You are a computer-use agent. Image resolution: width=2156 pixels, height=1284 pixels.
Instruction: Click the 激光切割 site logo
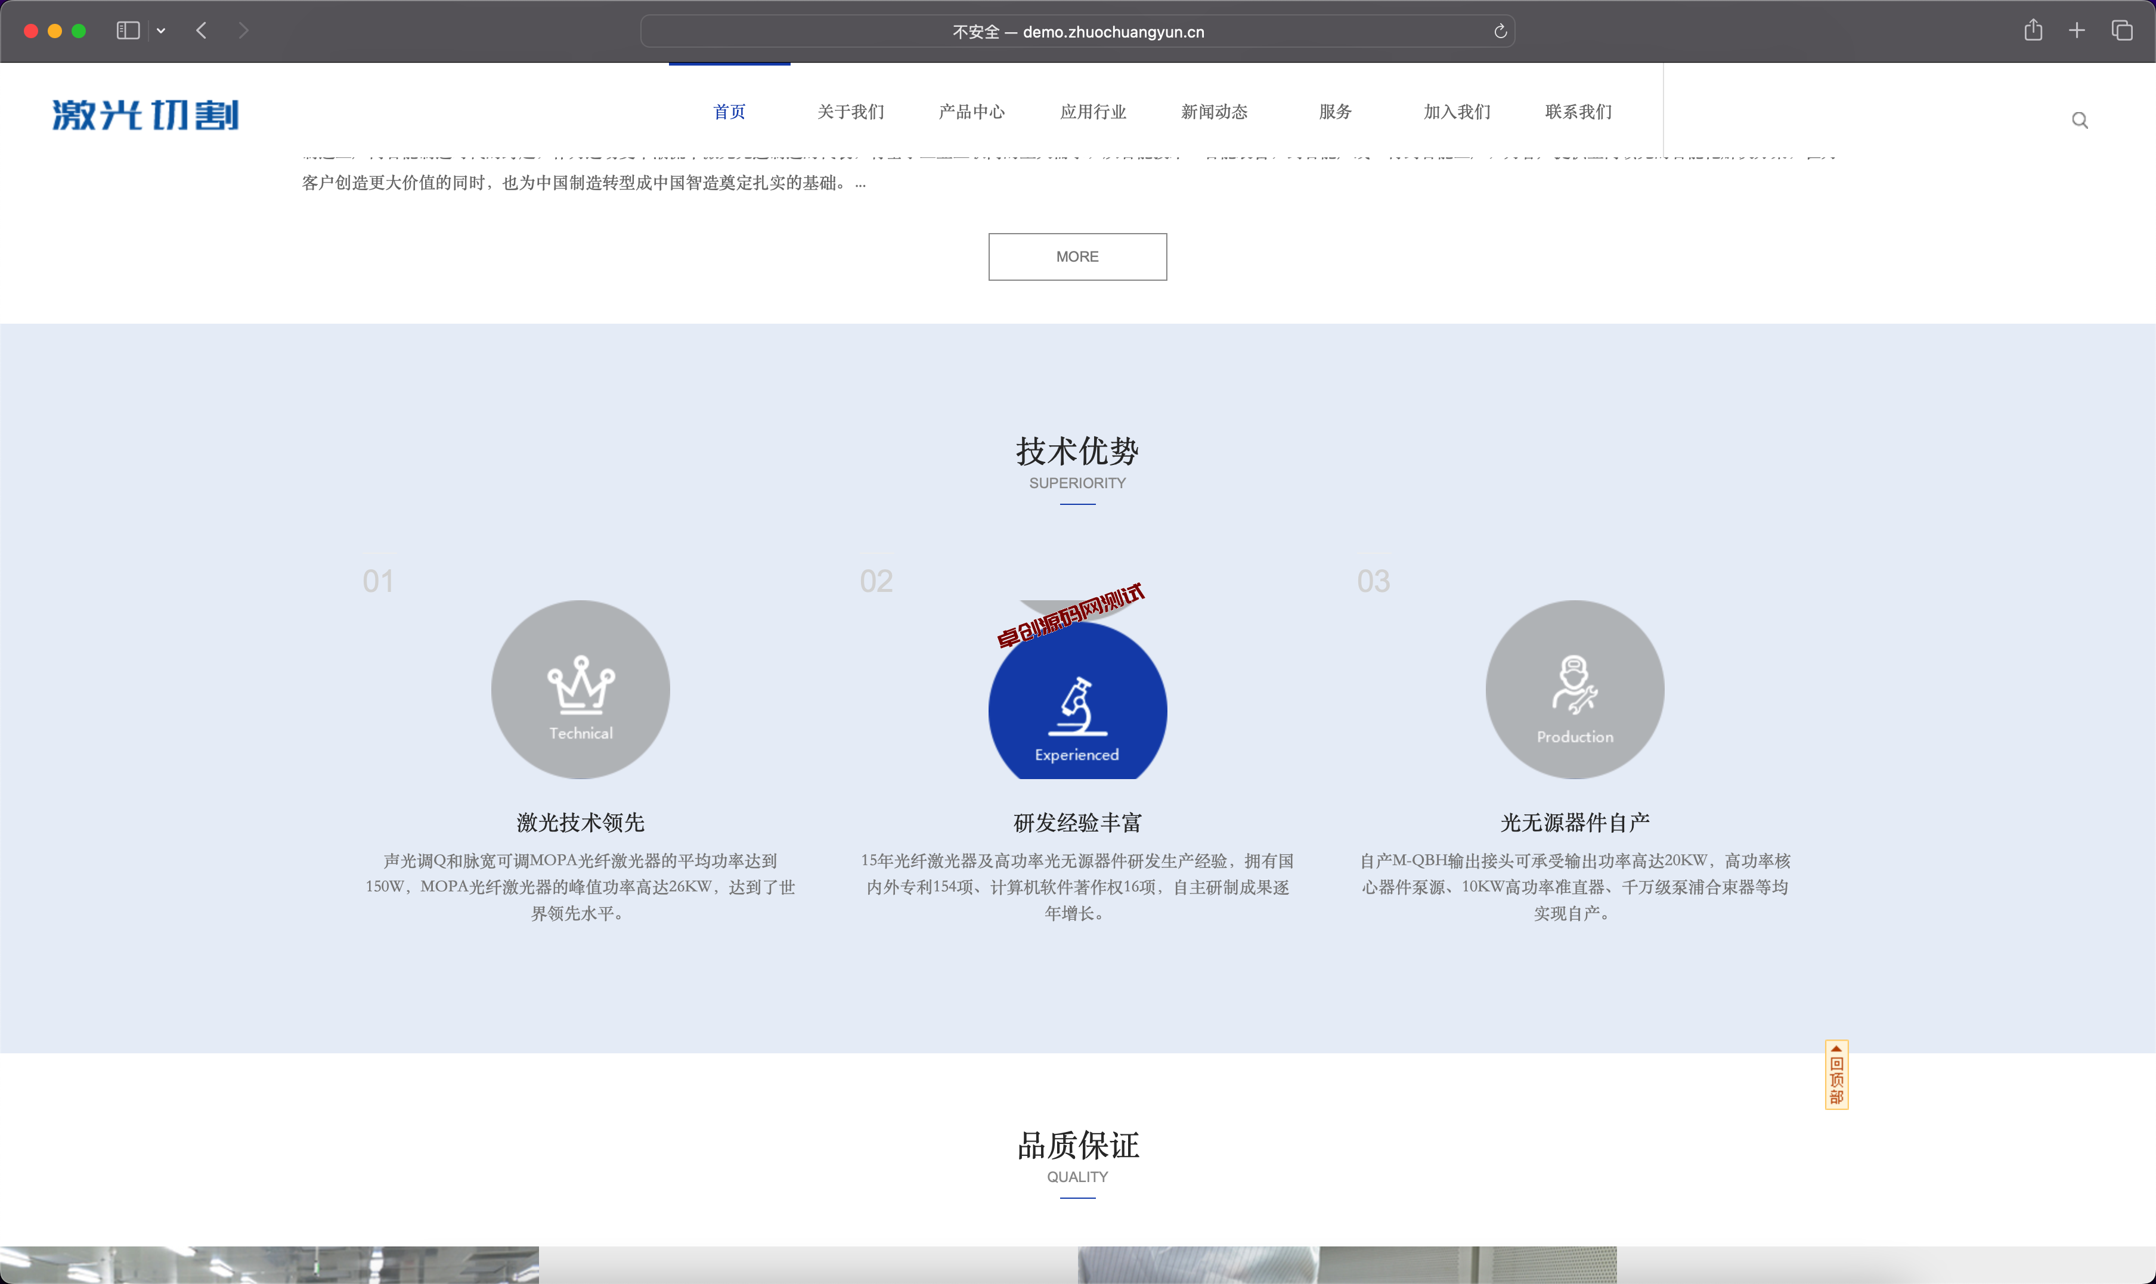(145, 115)
